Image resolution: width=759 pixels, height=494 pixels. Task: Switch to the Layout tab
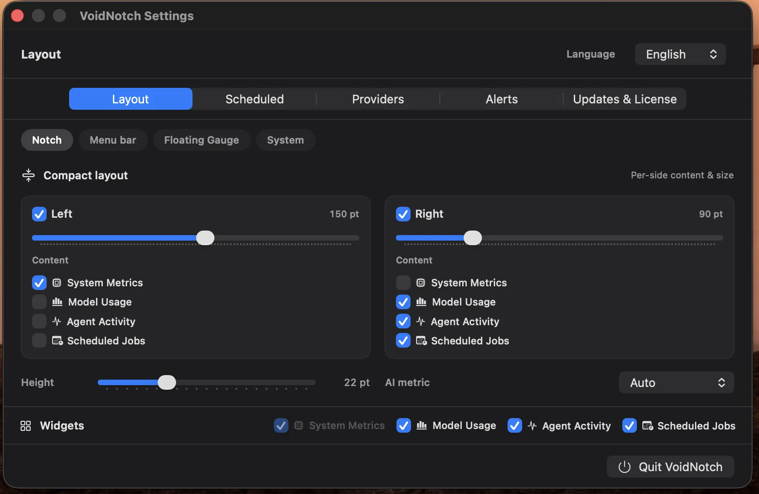coord(131,99)
